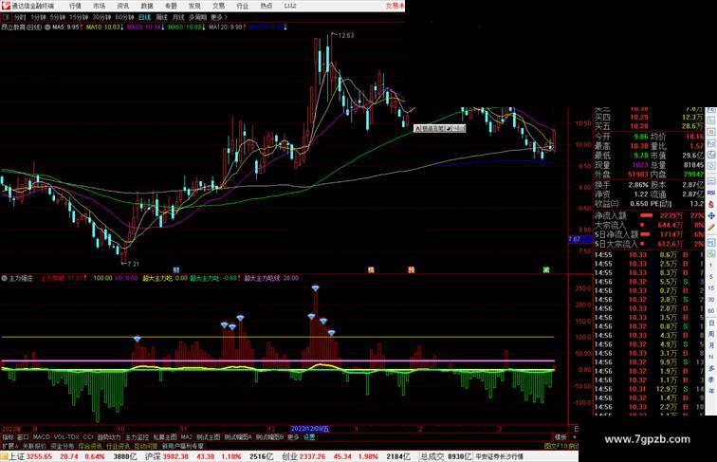Select the 日线 daily chart tab
Image resolution: width=717 pixels, height=462 pixels.
[144, 17]
